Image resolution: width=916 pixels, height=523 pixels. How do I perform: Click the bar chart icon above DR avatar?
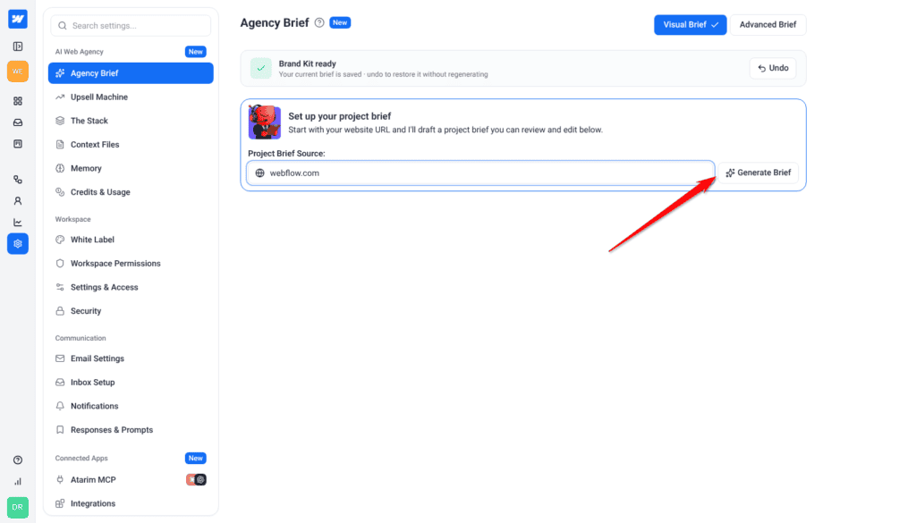point(18,482)
